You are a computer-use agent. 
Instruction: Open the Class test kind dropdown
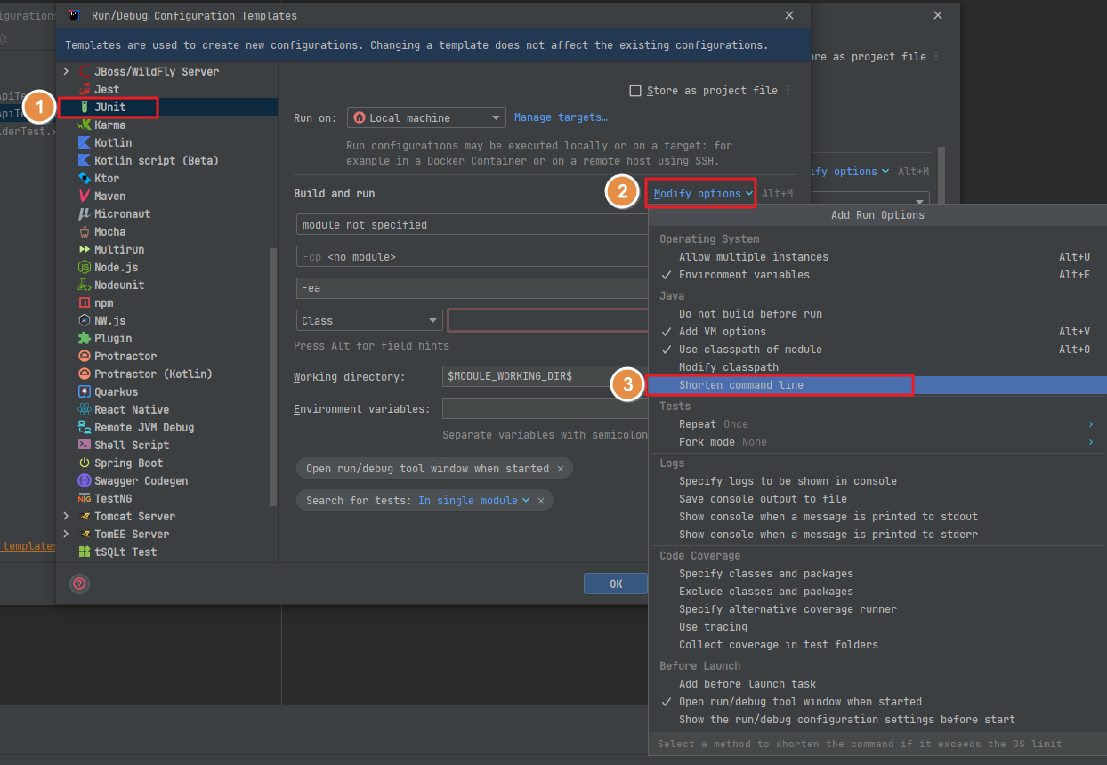[x=369, y=321]
